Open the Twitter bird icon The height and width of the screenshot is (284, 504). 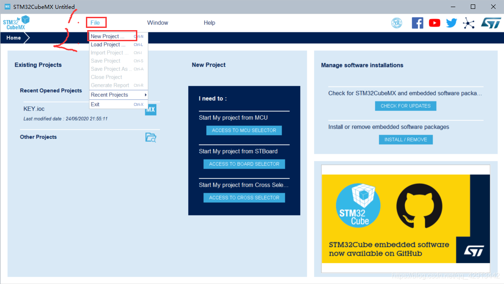451,23
